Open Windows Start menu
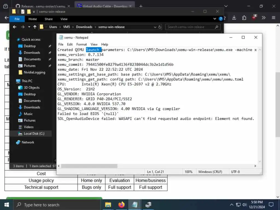This screenshot has height=210, width=280. click(7, 205)
